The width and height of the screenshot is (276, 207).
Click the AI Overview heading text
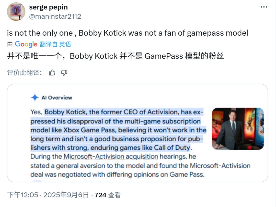point(57,98)
